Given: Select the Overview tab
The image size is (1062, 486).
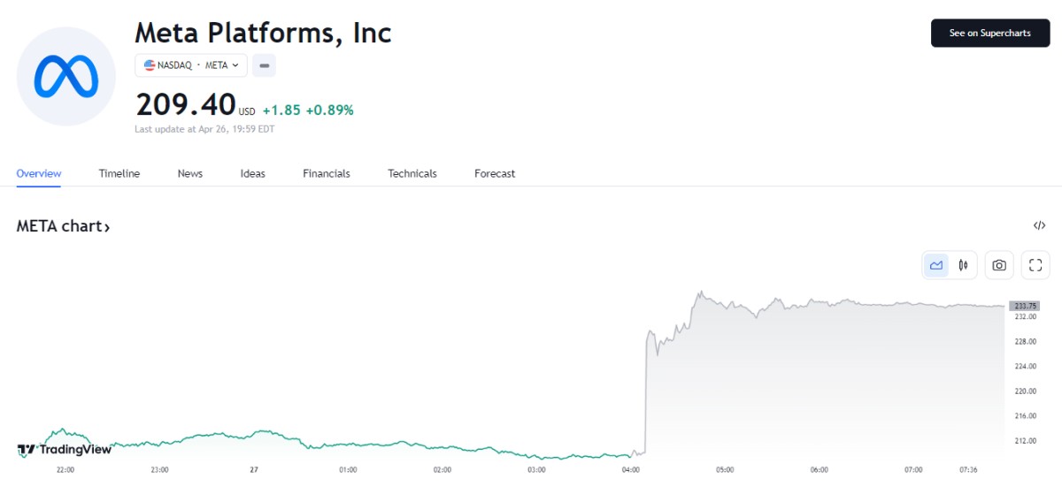Looking at the screenshot, I should tap(39, 174).
